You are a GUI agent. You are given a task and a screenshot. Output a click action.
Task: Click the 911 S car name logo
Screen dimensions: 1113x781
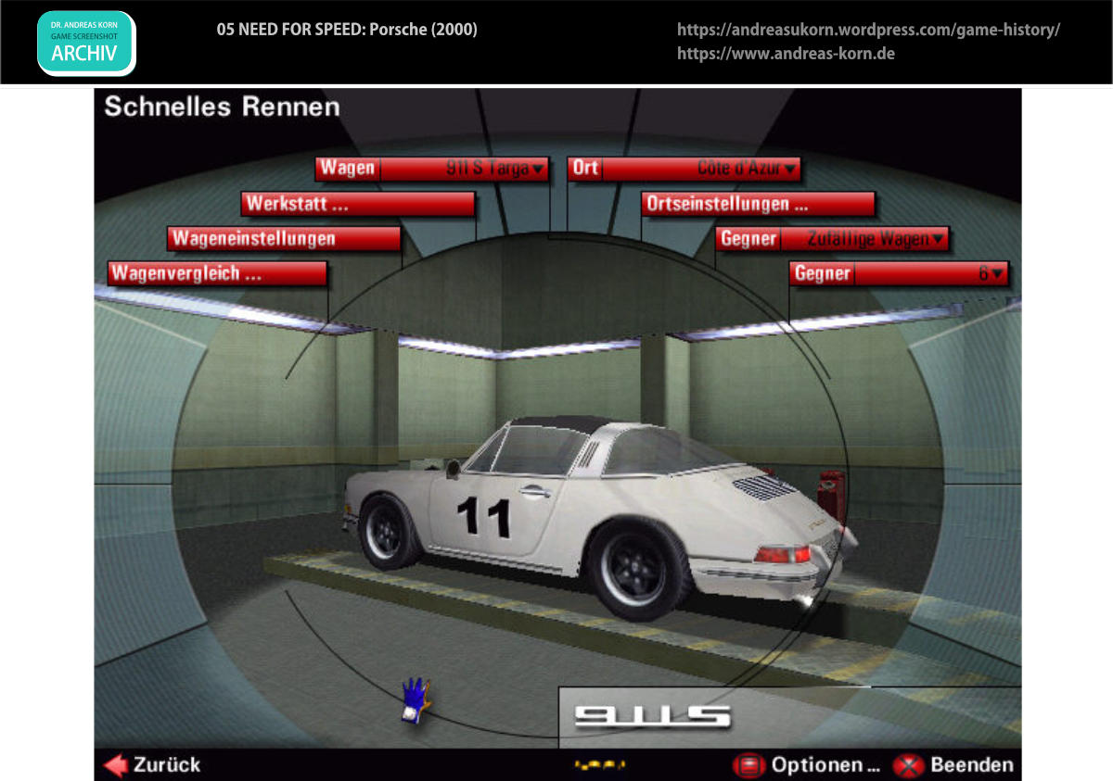click(x=652, y=715)
